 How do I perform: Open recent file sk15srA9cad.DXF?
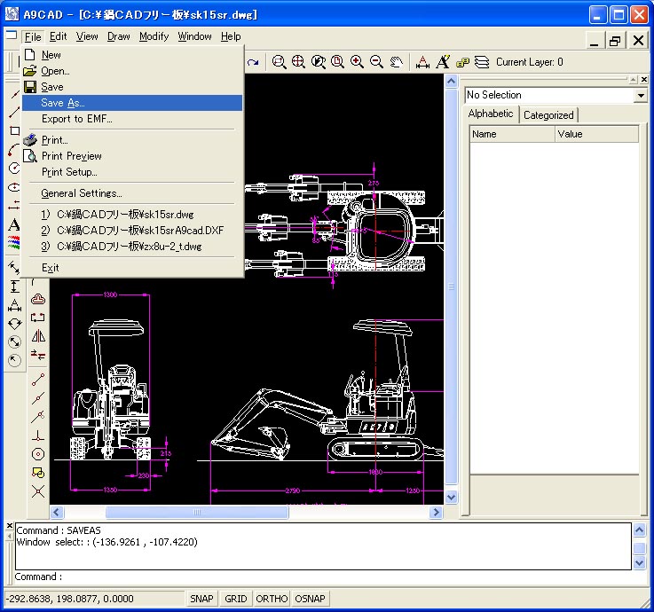coord(132,230)
